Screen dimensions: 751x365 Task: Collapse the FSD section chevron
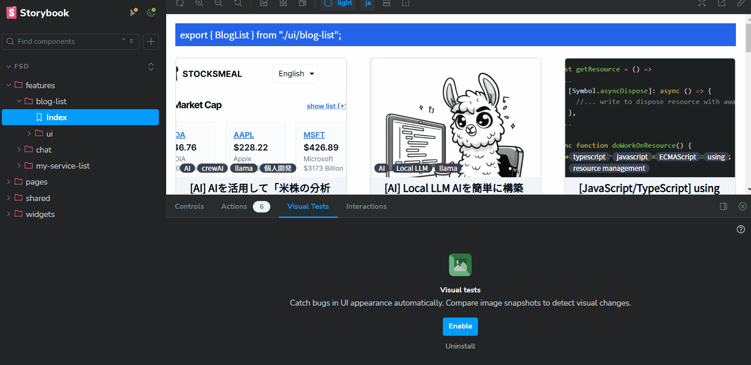9,67
